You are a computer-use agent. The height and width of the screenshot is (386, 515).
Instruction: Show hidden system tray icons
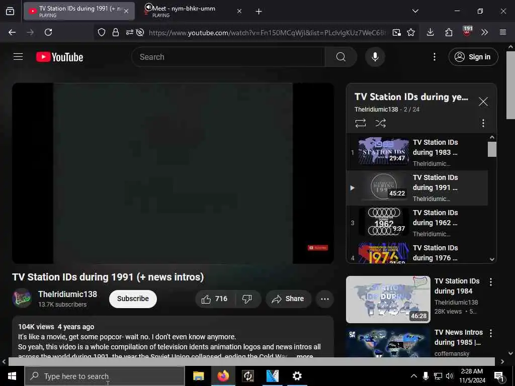pos(414,376)
